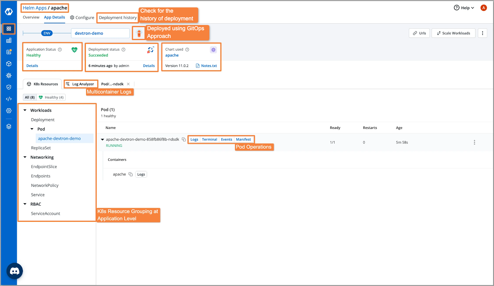The image size is (494, 286).
Task: Open Deployment status Details link
Action: [x=149, y=66]
